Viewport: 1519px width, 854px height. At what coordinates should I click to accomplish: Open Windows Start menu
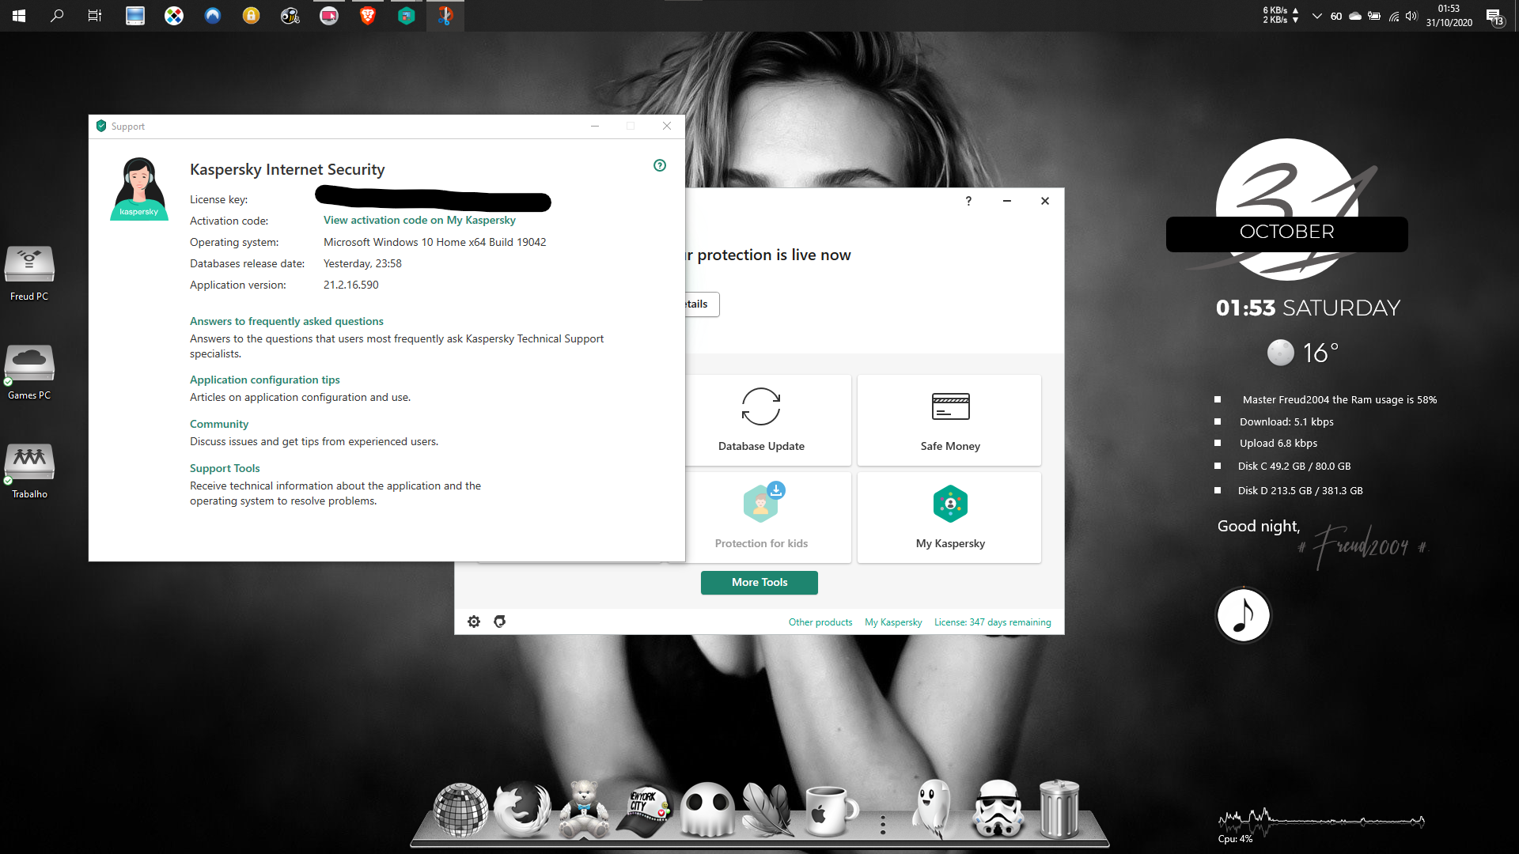click(19, 16)
